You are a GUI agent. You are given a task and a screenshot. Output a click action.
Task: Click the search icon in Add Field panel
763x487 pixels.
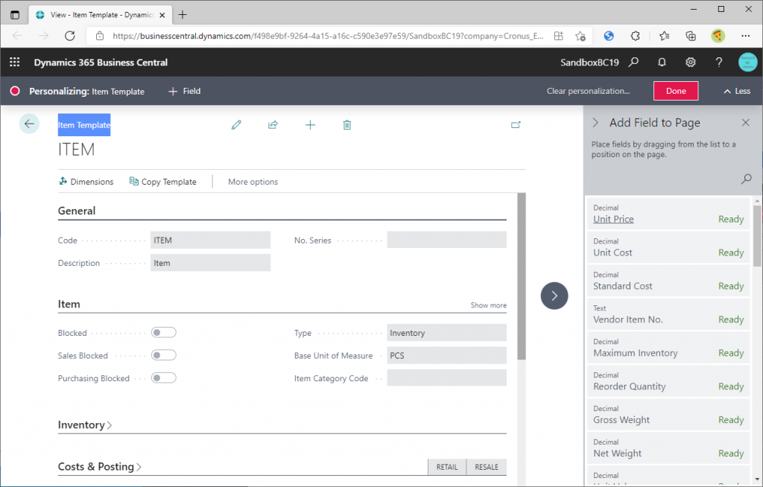(x=746, y=179)
